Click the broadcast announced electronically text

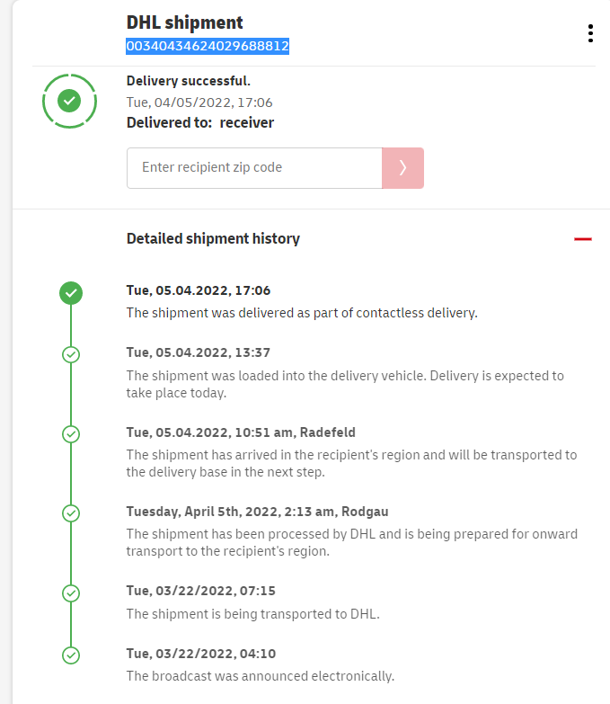261,676
